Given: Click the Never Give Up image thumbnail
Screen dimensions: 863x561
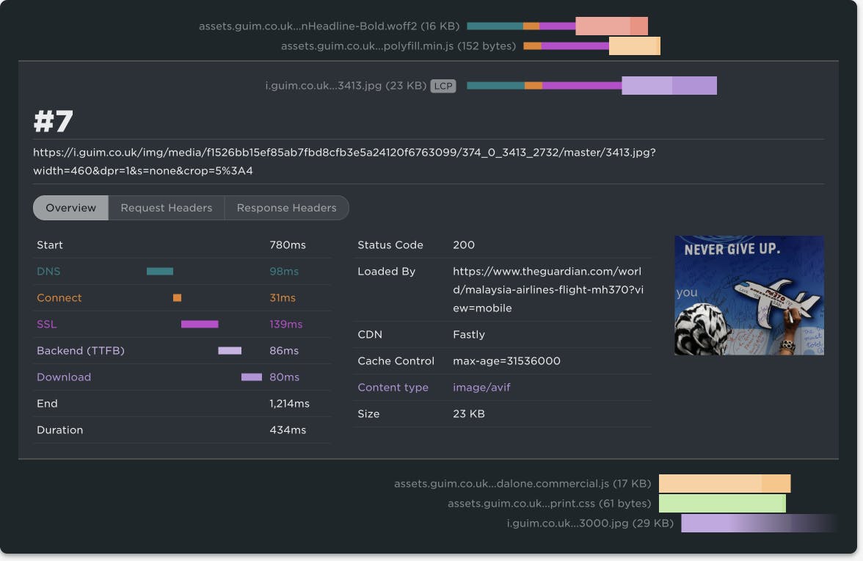Looking at the screenshot, I should pyautogui.click(x=749, y=295).
